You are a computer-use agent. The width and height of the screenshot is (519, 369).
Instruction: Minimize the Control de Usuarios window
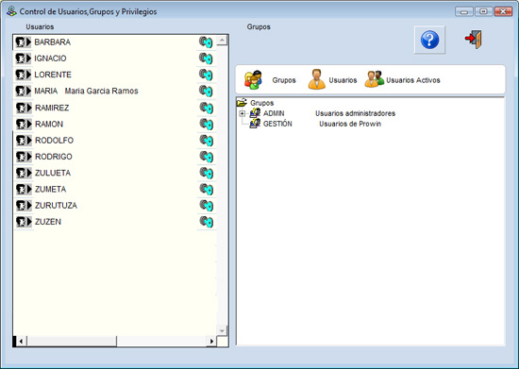(464, 12)
